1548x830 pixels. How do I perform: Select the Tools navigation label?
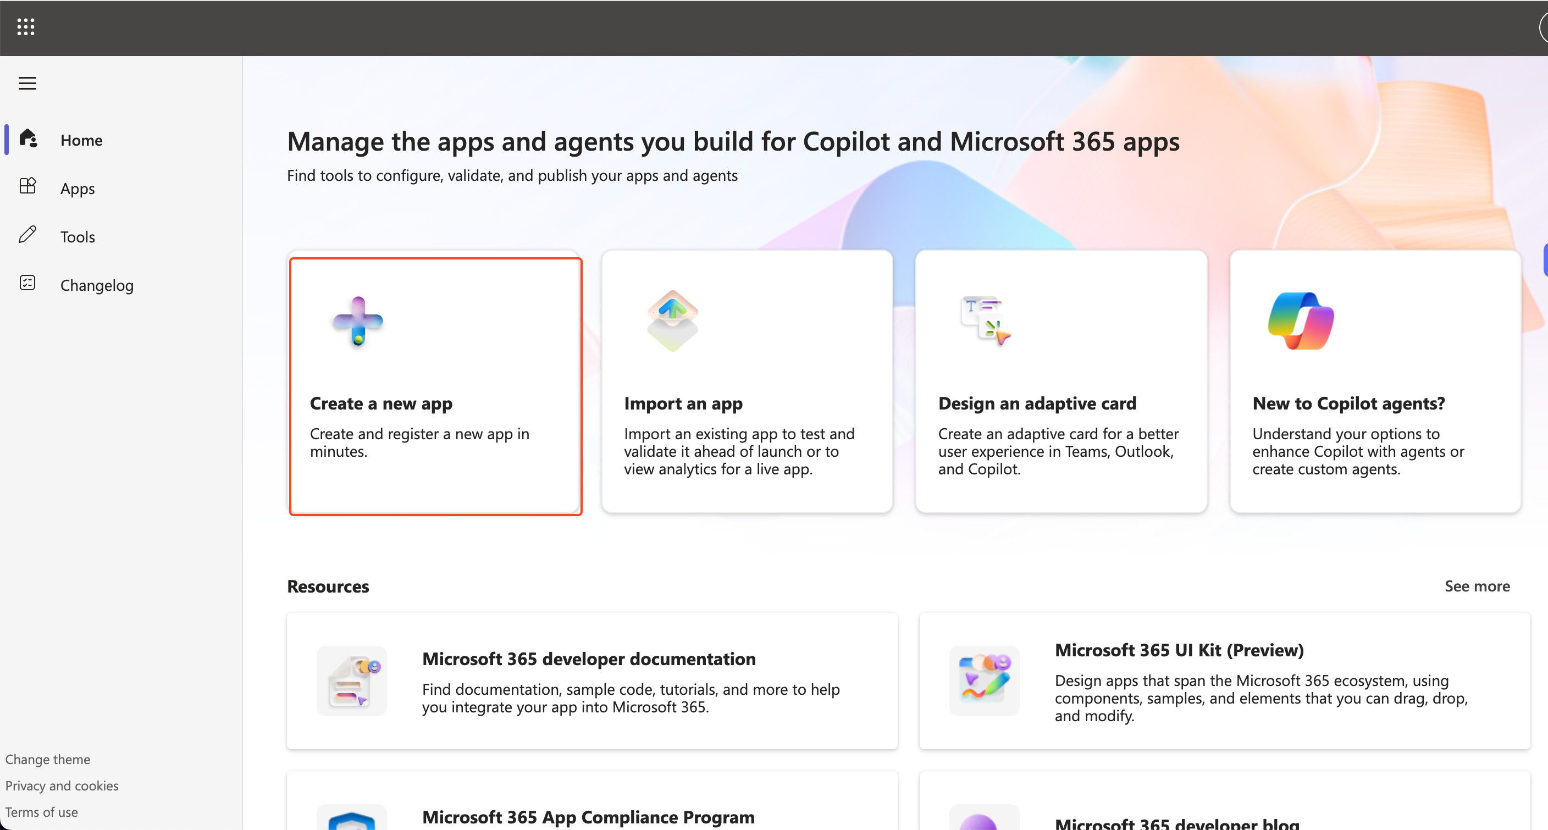pos(78,237)
